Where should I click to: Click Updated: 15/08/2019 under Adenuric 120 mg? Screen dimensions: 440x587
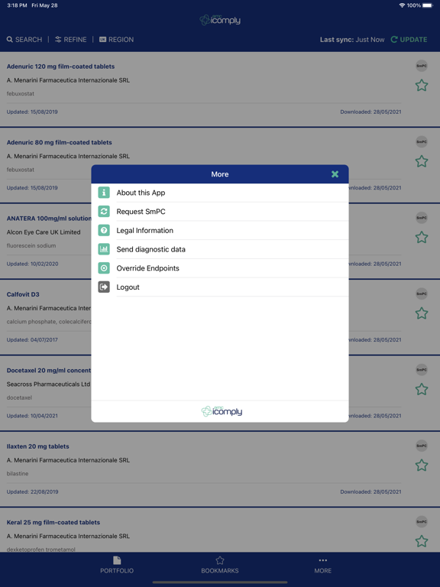(32, 112)
